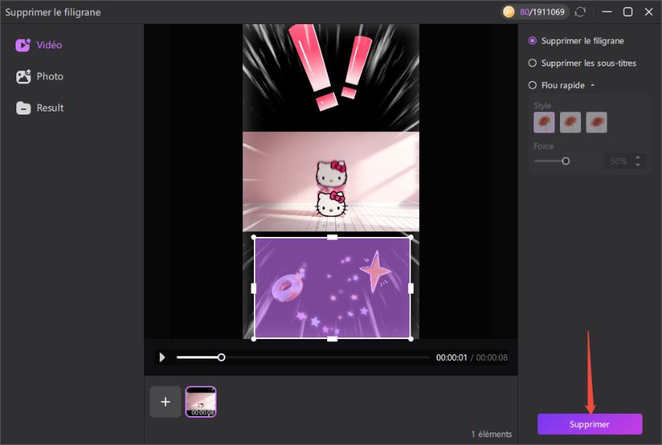This screenshot has width=662, height=445.
Task: Click the bottom-left selection handle
Action: tap(254, 338)
